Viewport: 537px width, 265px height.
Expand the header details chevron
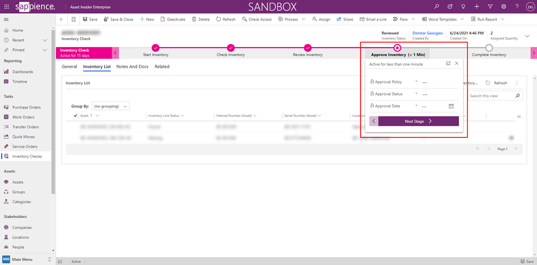[526, 36]
